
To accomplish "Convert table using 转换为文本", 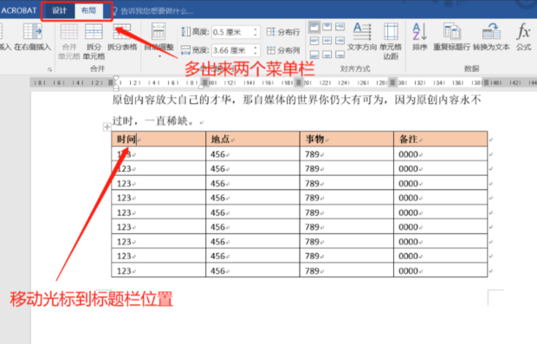I will click(491, 36).
